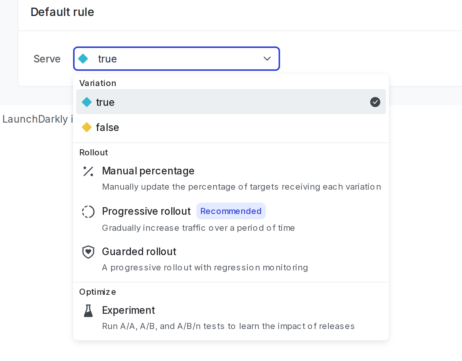Click the Progressive rollout dashed circle icon
462x361 pixels.
click(x=88, y=211)
